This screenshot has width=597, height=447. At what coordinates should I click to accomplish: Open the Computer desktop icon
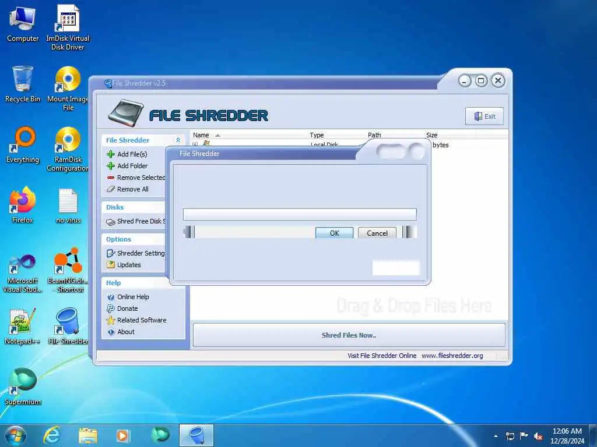point(23,24)
